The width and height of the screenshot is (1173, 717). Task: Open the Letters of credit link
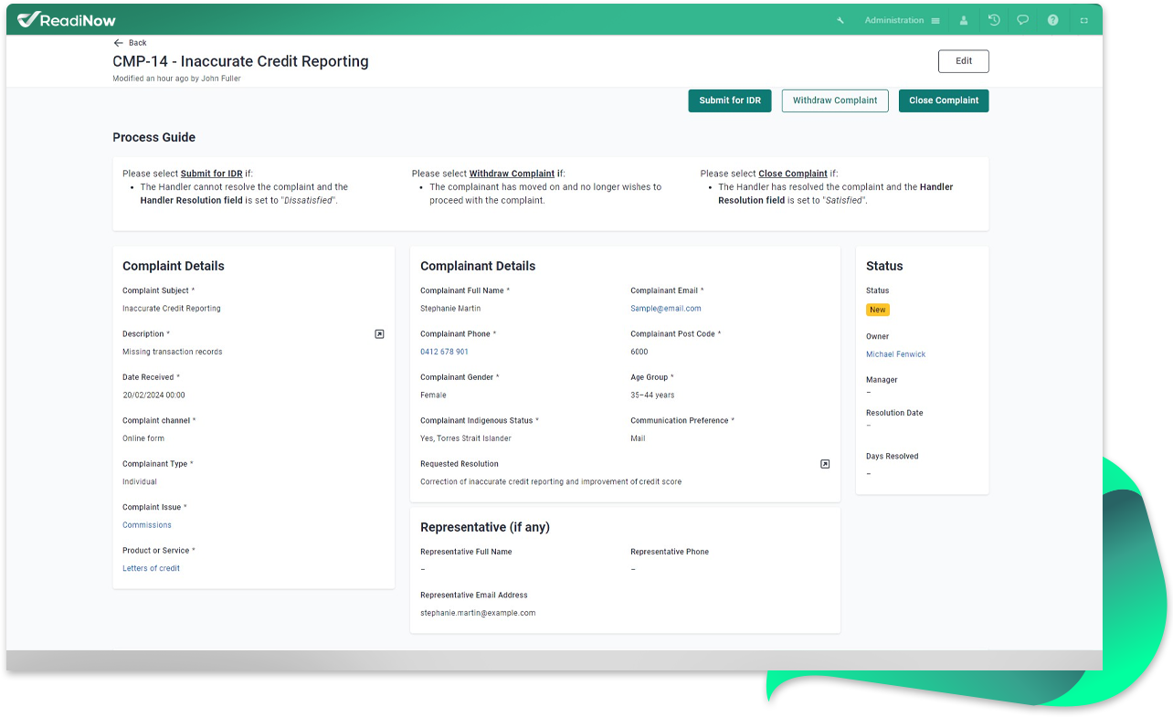coord(151,568)
